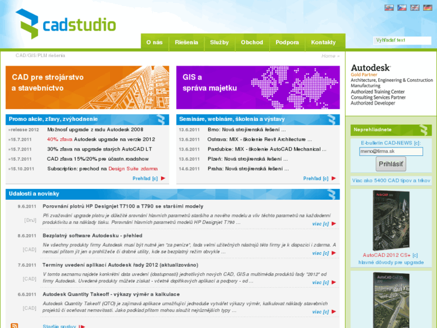Image resolution: width=437 pixels, height=328 pixels.
Task: Open the Podpora menu
Action: tap(287, 43)
